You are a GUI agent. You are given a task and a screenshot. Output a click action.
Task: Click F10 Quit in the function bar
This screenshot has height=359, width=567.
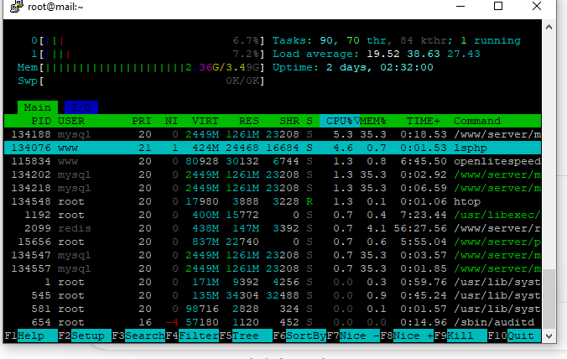(x=514, y=336)
